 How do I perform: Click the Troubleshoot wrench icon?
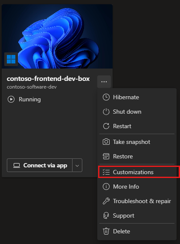pyautogui.click(x=106, y=201)
